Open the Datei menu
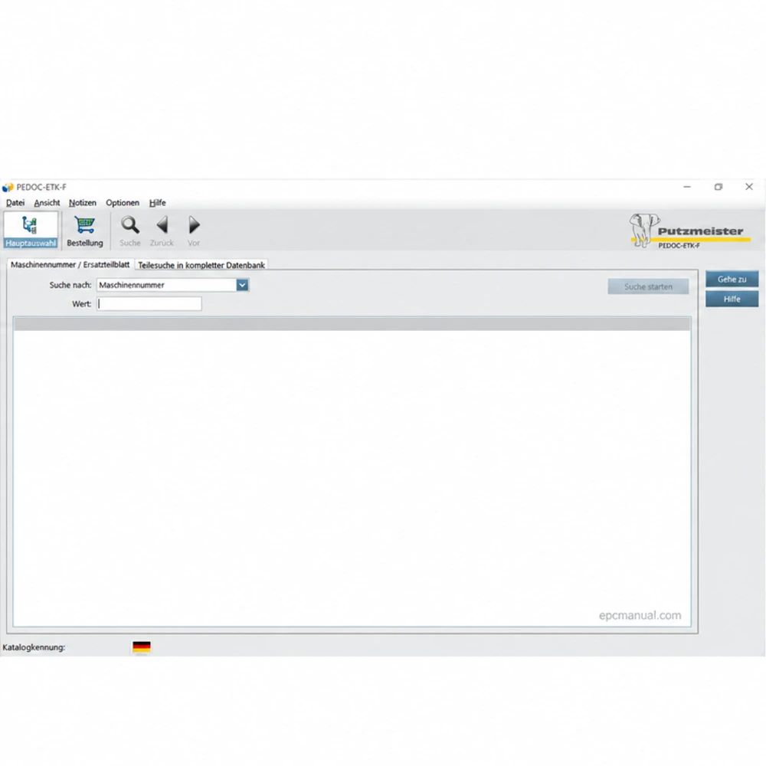The height and width of the screenshot is (766, 766). tap(15, 203)
